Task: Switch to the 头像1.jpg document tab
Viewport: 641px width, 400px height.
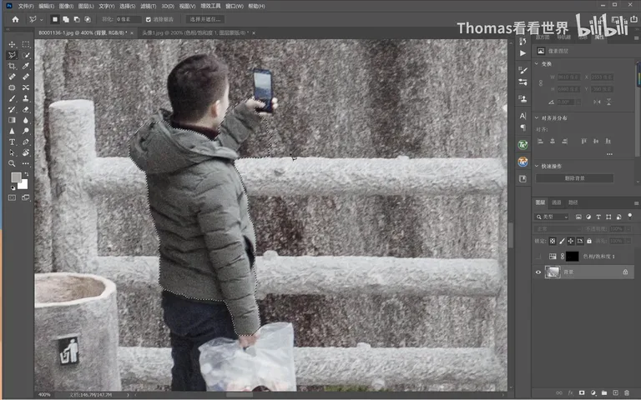Action: [x=195, y=32]
